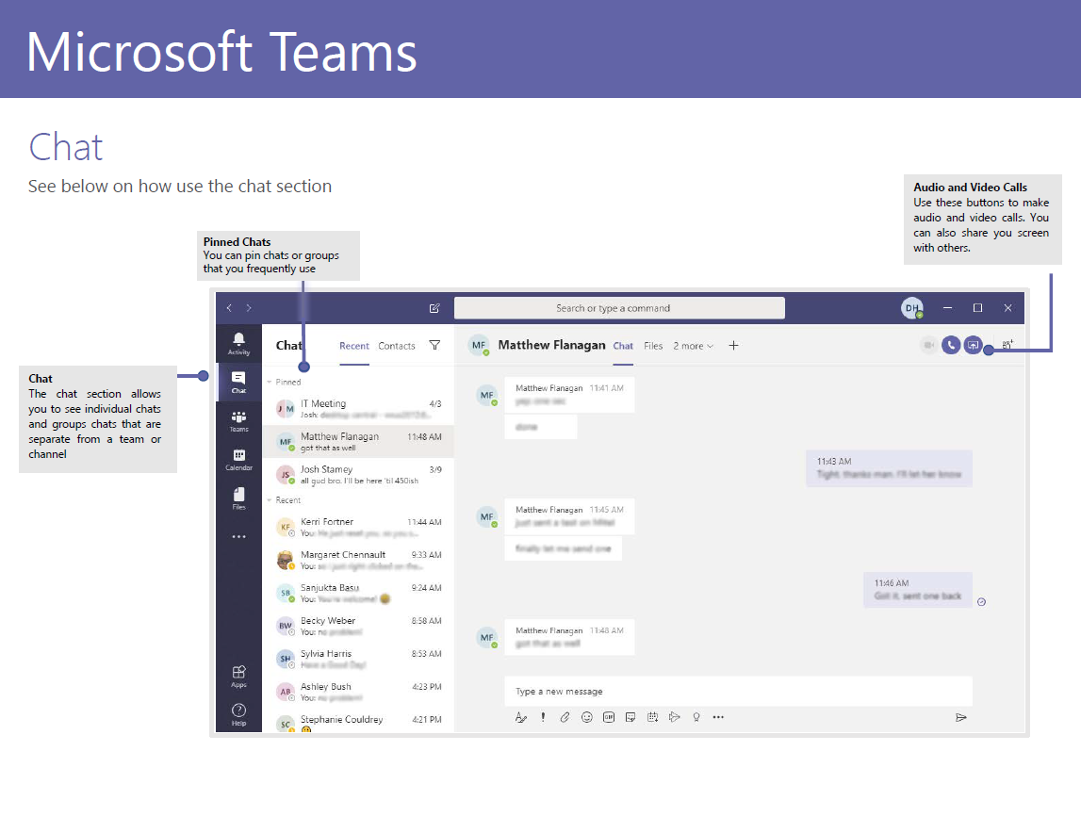This screenshot has width=1081, height=833.
Task: Click the 'Type a new message' field
Action: pos(738,691)
